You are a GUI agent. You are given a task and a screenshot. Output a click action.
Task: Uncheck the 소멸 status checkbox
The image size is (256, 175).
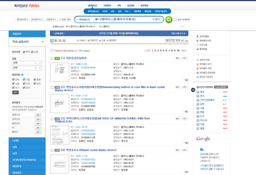pyautogui.click(x=13, y=83)
